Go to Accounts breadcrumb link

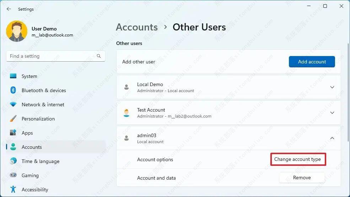point(137,27)
